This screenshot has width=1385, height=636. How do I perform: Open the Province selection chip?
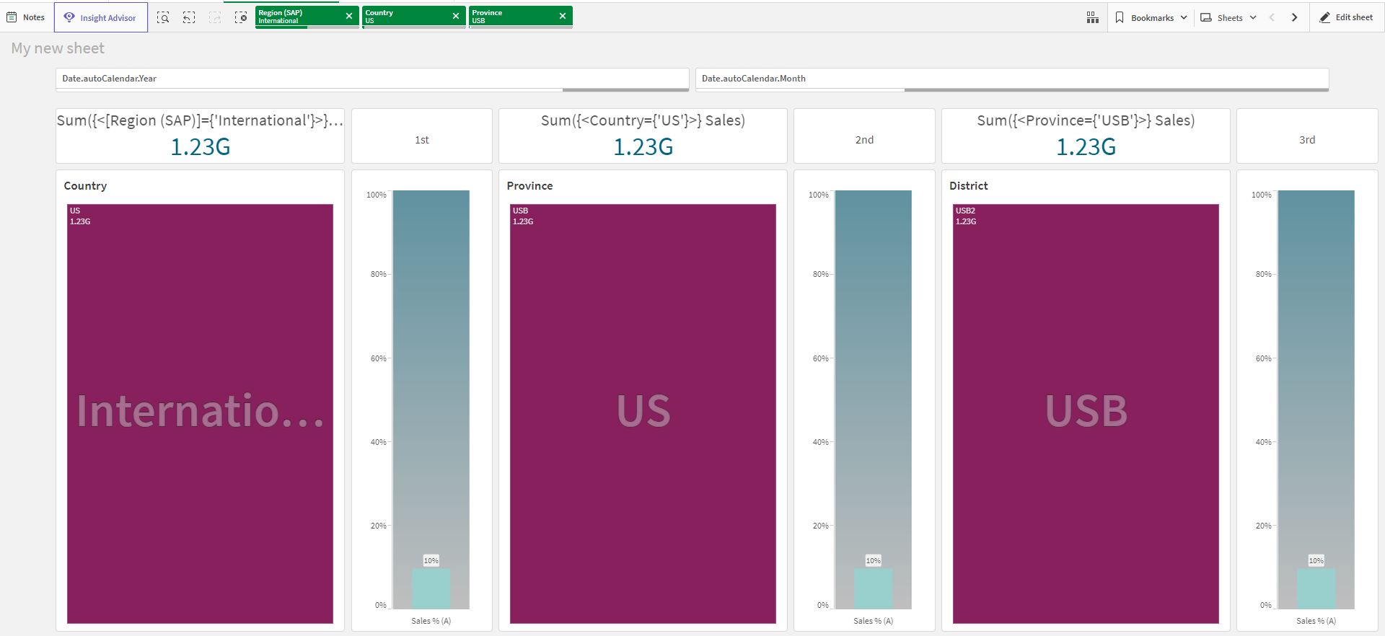(512, 16)
